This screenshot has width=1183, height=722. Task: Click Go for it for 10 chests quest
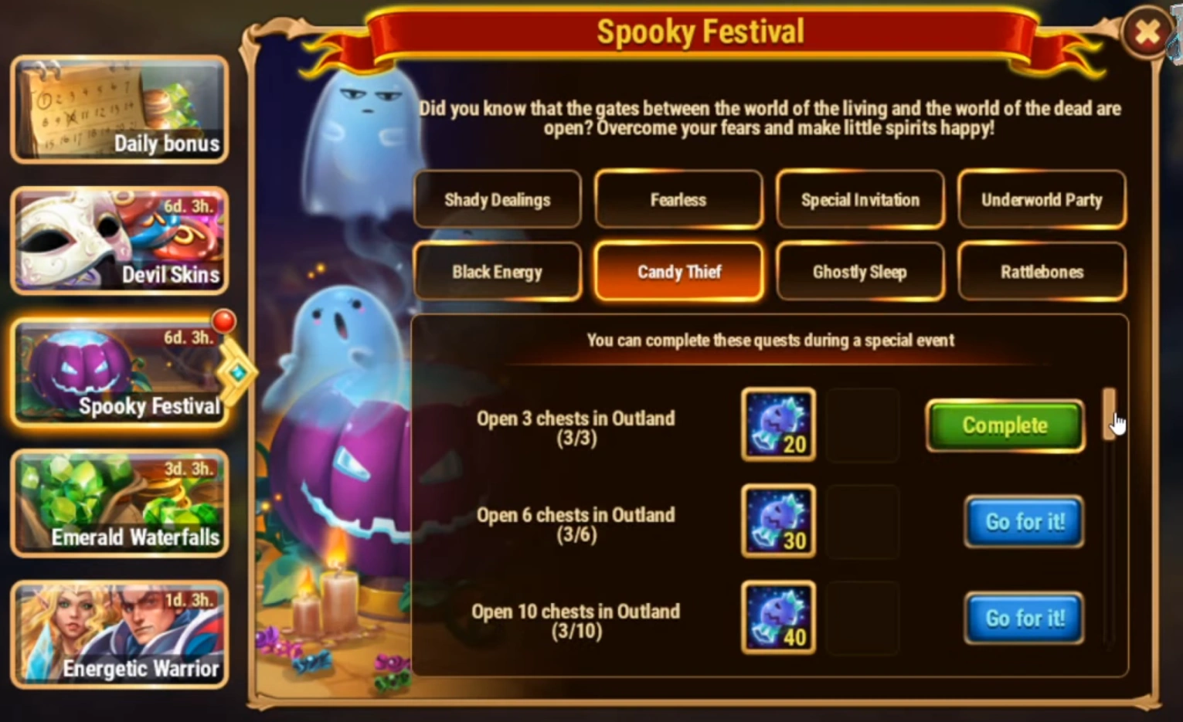tap(1024, 619)
